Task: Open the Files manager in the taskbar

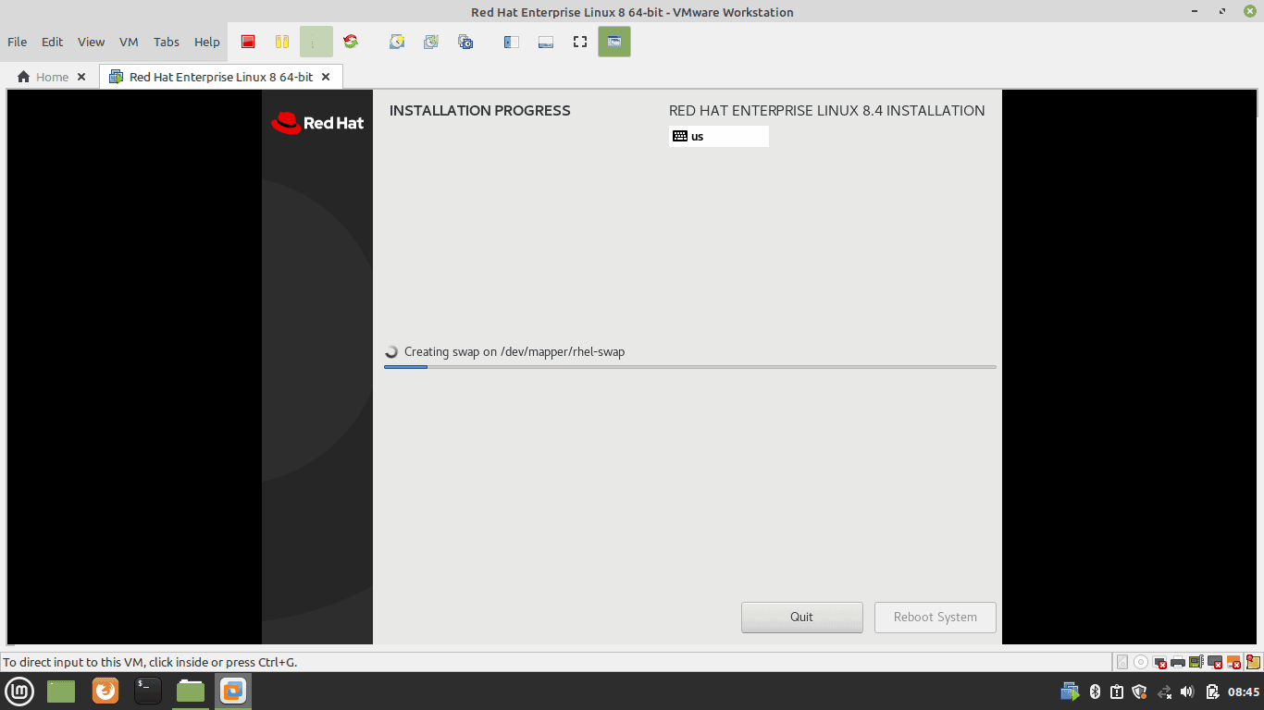Action: [x=191, y=691]
